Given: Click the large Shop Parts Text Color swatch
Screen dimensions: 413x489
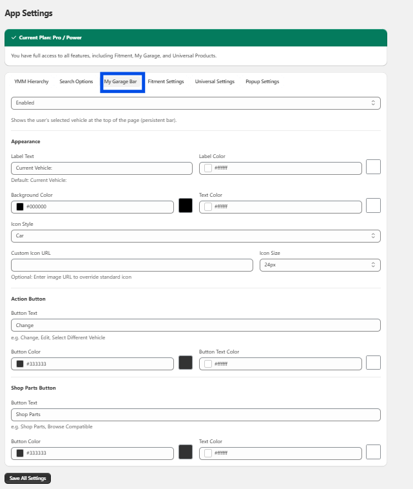Looking at the screenshot, I should 373,452.
